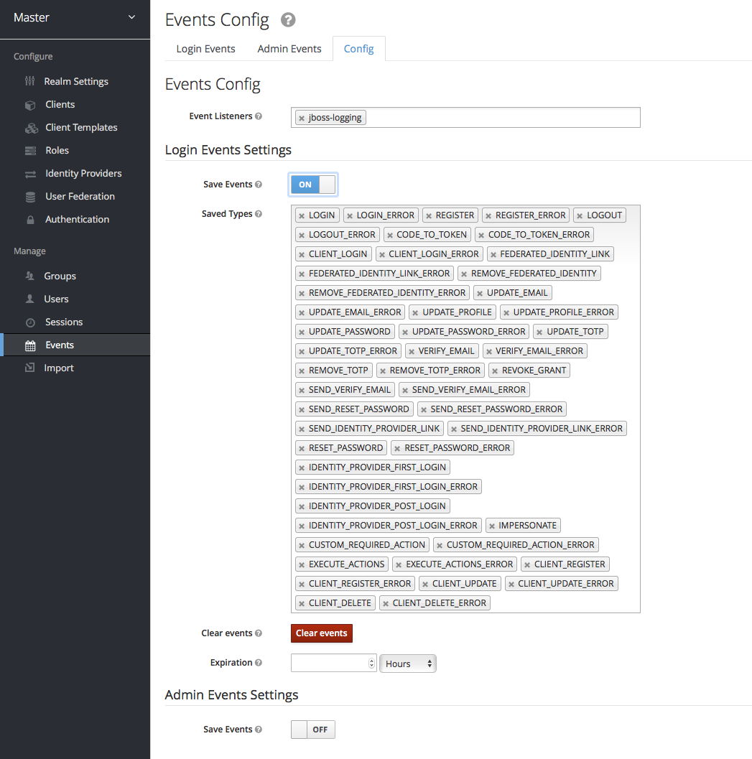Remove the LOGIN saved type tag

[302, 215]
